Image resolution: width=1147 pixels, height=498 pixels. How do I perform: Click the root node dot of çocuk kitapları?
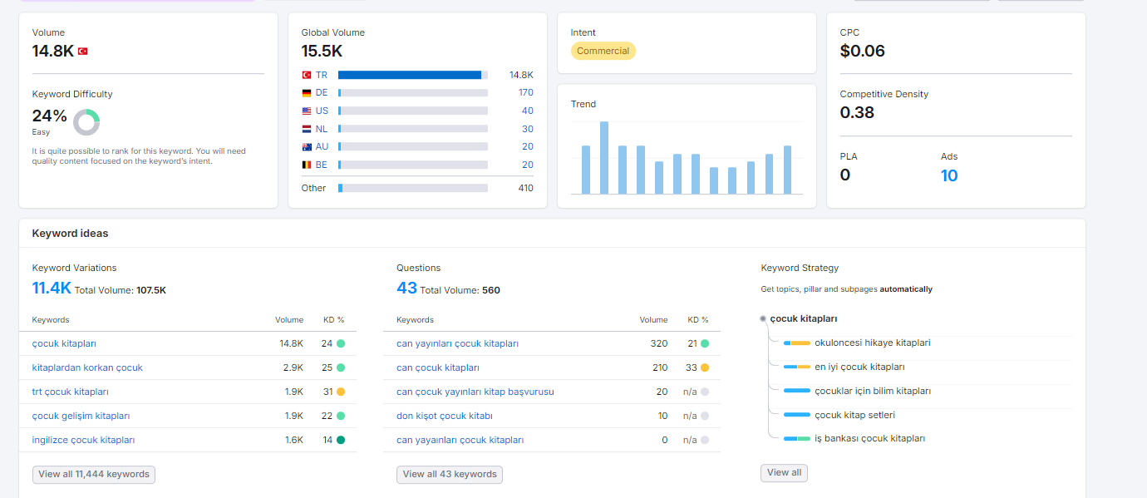click(763, 318)
